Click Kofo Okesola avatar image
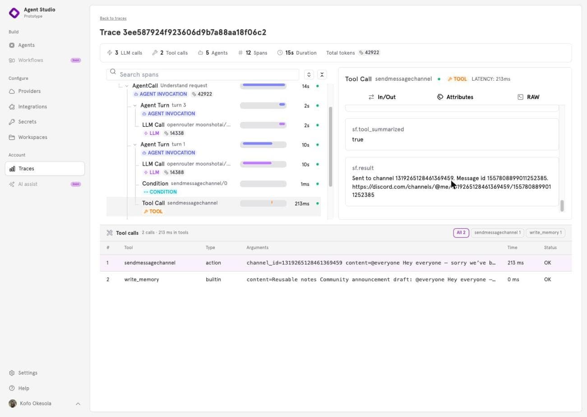This screenshot has height=417, width=587. click(x=13, y=403)
